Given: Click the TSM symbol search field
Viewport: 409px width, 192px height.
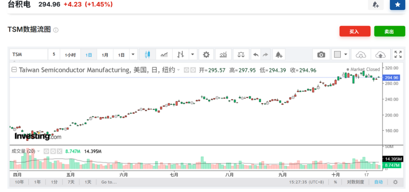Looking at the screenshot, I should (29, 55).
